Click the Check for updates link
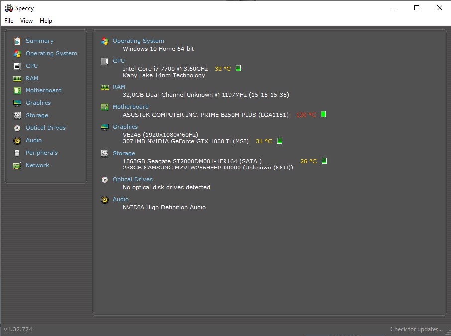Image resolution: width=451 pixels, height=336 pixels. [x=416, y=329]
